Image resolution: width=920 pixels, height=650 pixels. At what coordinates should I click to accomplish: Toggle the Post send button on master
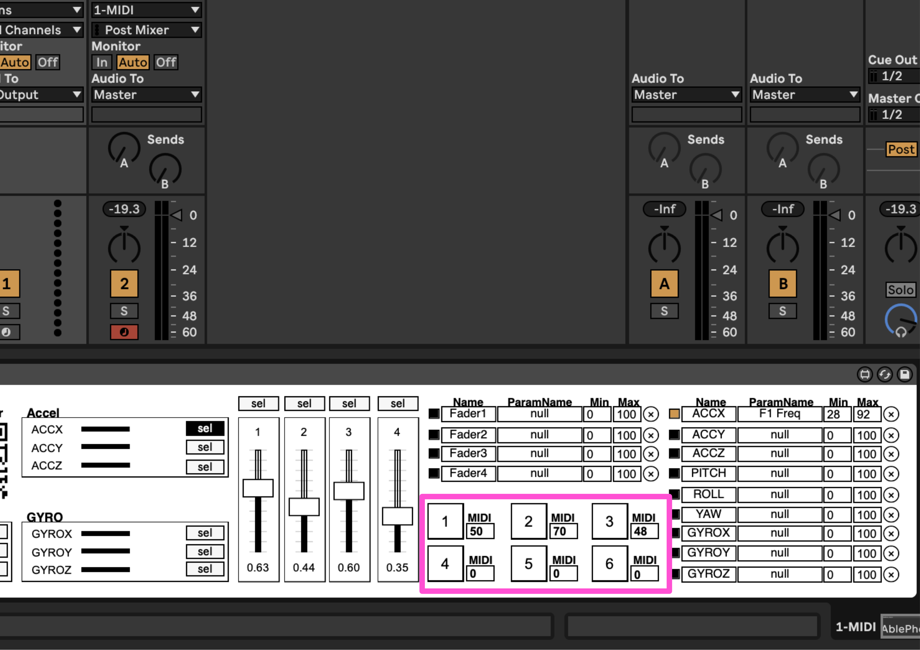tap(901, 149)
